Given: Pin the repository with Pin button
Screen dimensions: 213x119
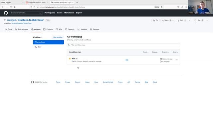Looking at the screenshot, I should [x=156, y=20].
